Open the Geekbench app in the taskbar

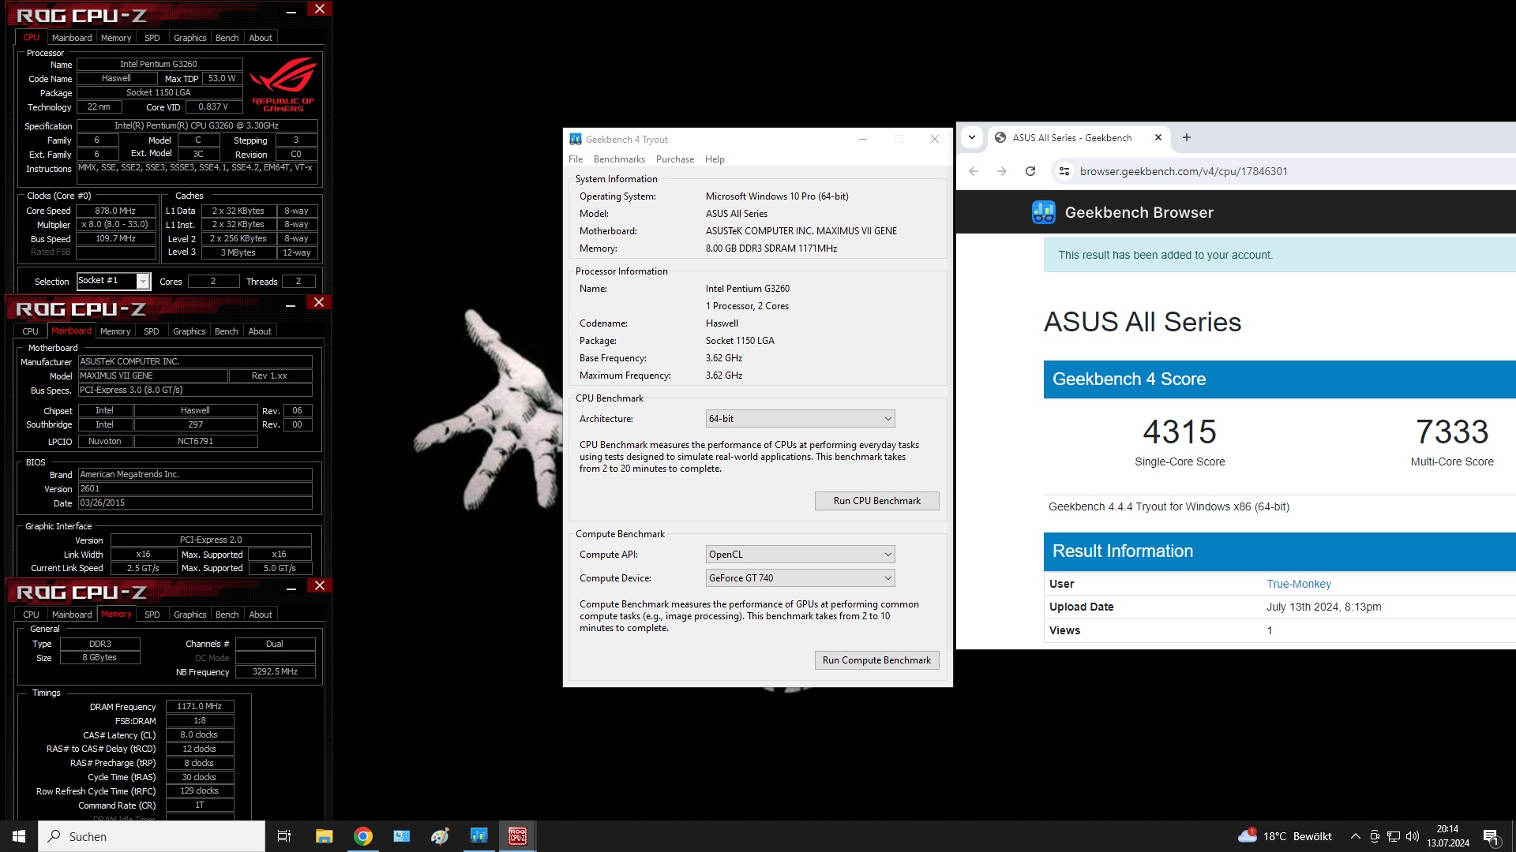click(x=479, y=836)
